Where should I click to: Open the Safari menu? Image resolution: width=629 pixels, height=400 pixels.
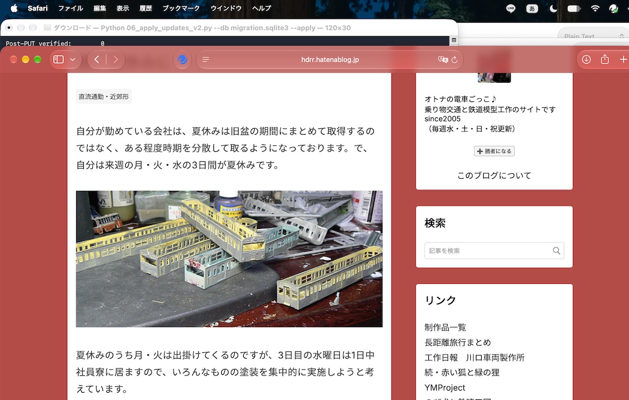tap(38, 8)
